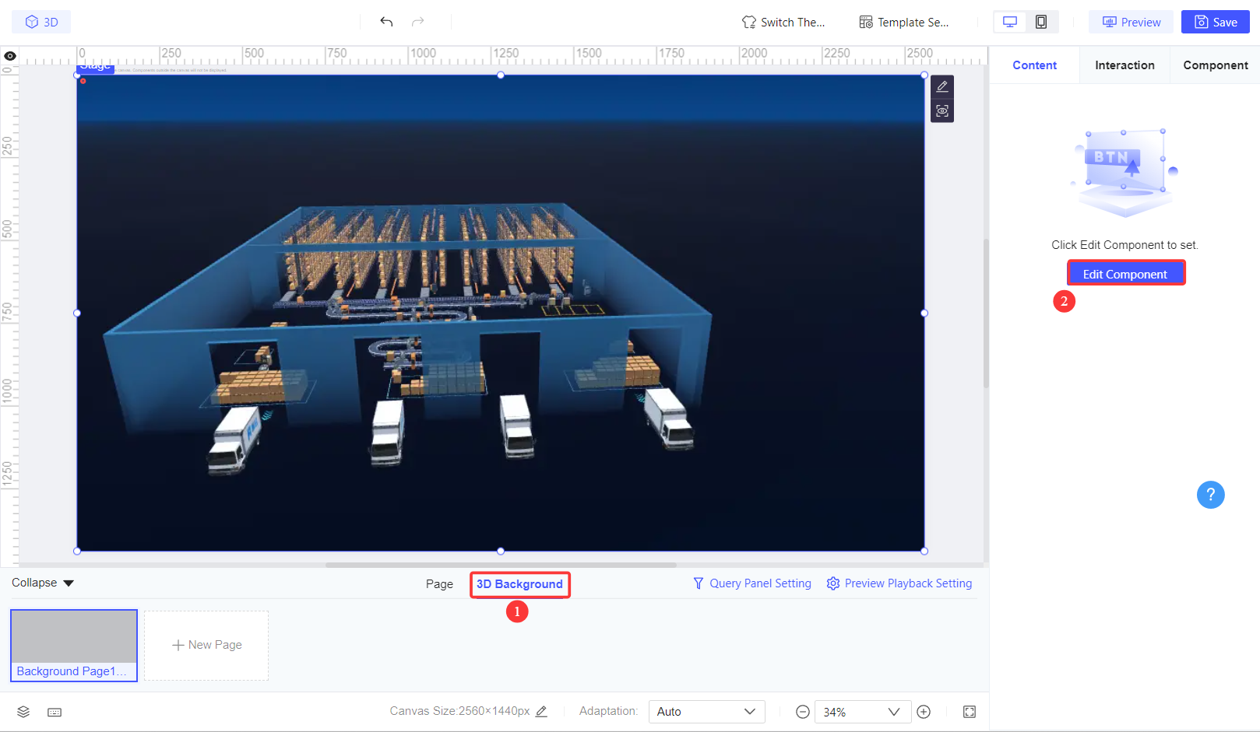This screenshot has width=1260, height=732.
Task: Click the Preview button
Action: (x=1132, y=22)
